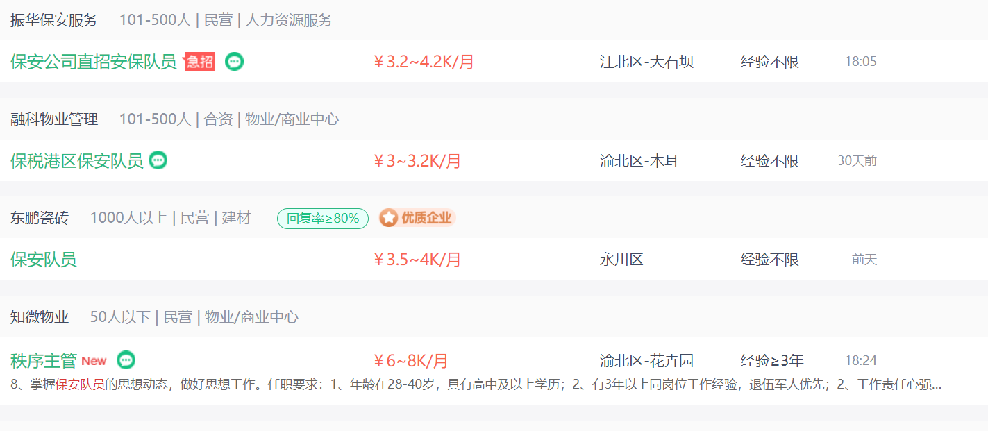
Task: Open the 保安队员 job at 东鹏瓷砖
Action: (44, 260)
